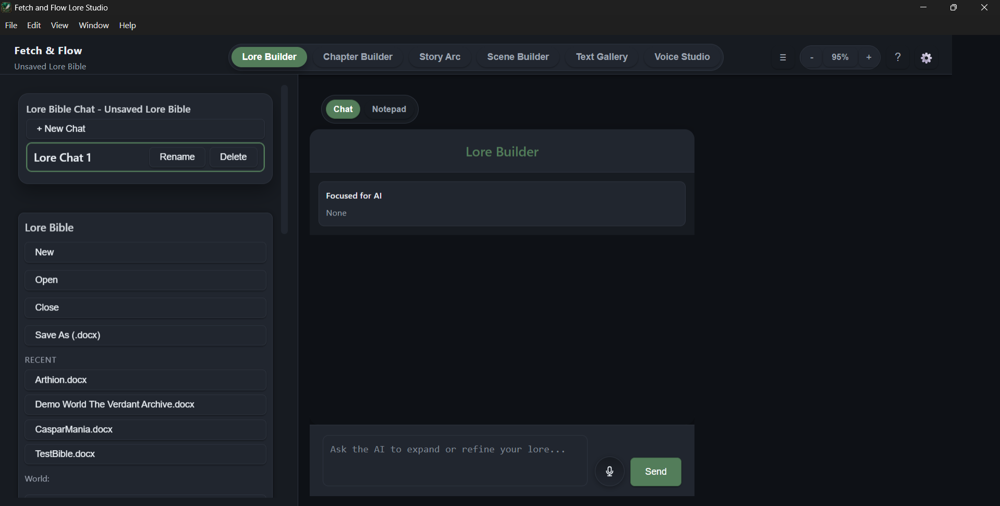Open the Window menu
This screenshot has height=506, width=1000.
[x=94, y=25]
